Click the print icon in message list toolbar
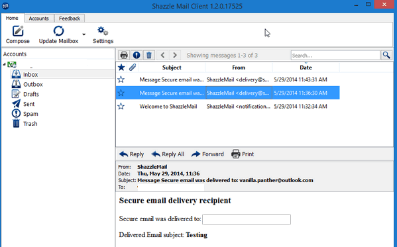Screen dimensions: 397x247 pos(124,55)
